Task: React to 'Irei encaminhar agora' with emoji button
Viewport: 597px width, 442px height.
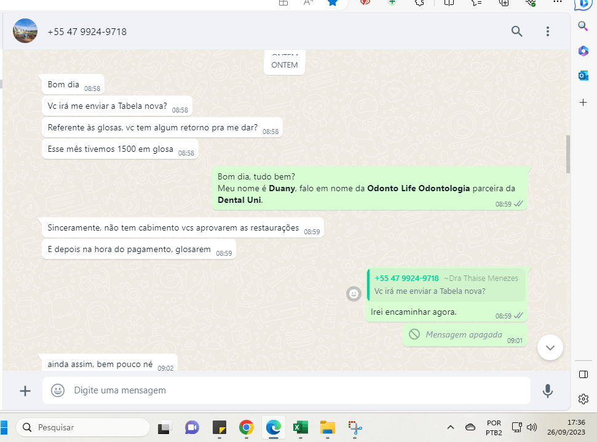Action: click(x=354, y=293)
